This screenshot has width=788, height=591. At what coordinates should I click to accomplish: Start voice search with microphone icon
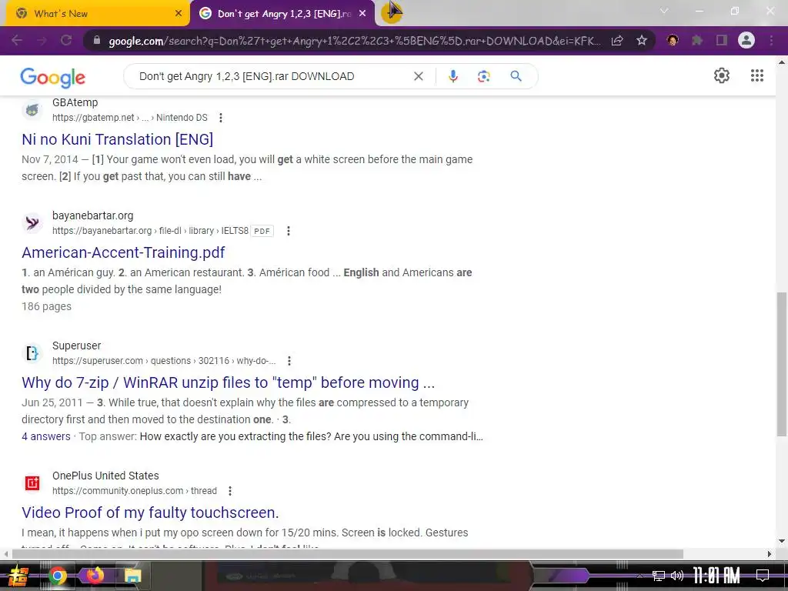[452, 76]
